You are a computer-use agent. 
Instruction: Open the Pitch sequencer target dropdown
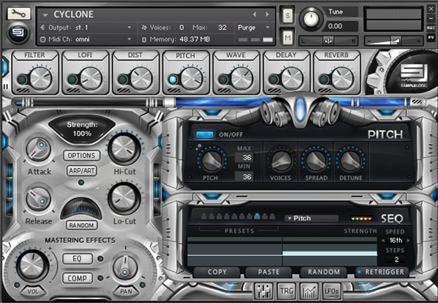click(311, 218)
